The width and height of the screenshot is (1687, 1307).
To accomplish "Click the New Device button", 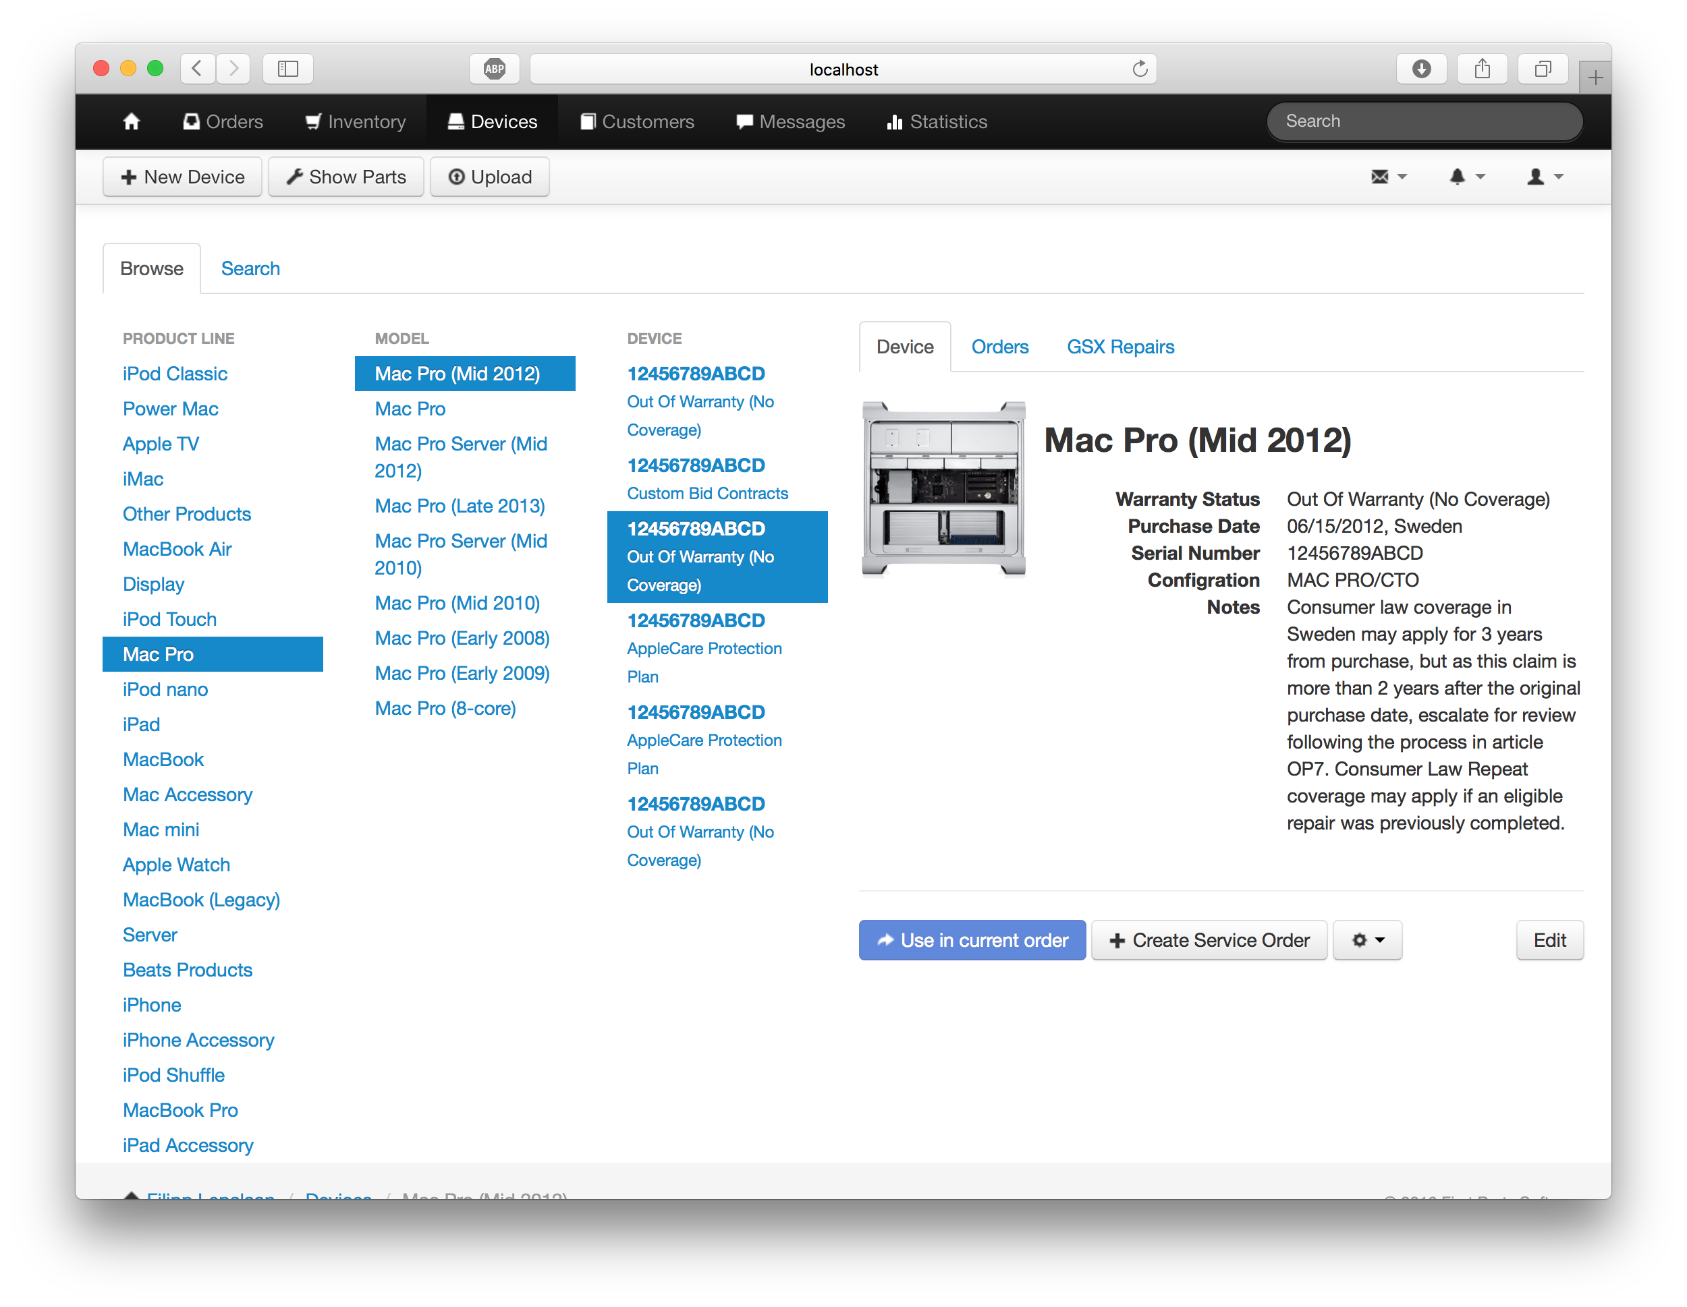I will click(x=182, y=177).
